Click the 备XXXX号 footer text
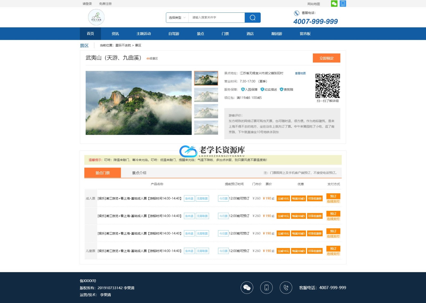The width and height of the screenshot is (426, 303). 88,281
